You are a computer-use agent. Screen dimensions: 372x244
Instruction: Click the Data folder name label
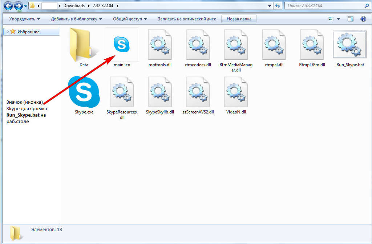click(x=84, y=65)
